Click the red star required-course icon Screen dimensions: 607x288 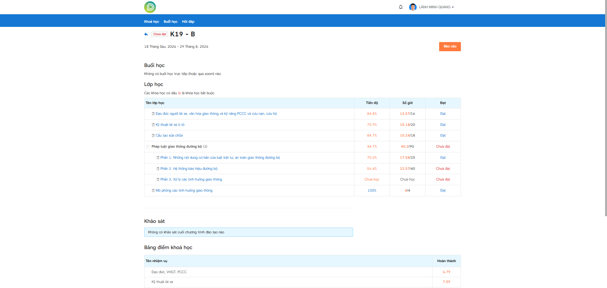pyautogui.click(x=179, y=93)
